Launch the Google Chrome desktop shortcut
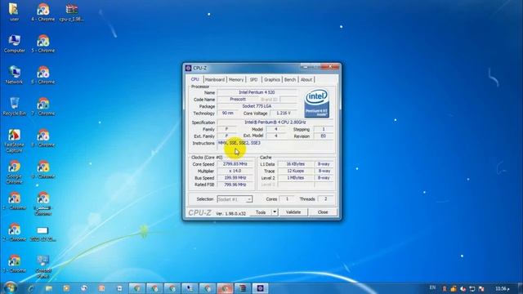This screenshot has width=523, height=294. pos(14,172)
